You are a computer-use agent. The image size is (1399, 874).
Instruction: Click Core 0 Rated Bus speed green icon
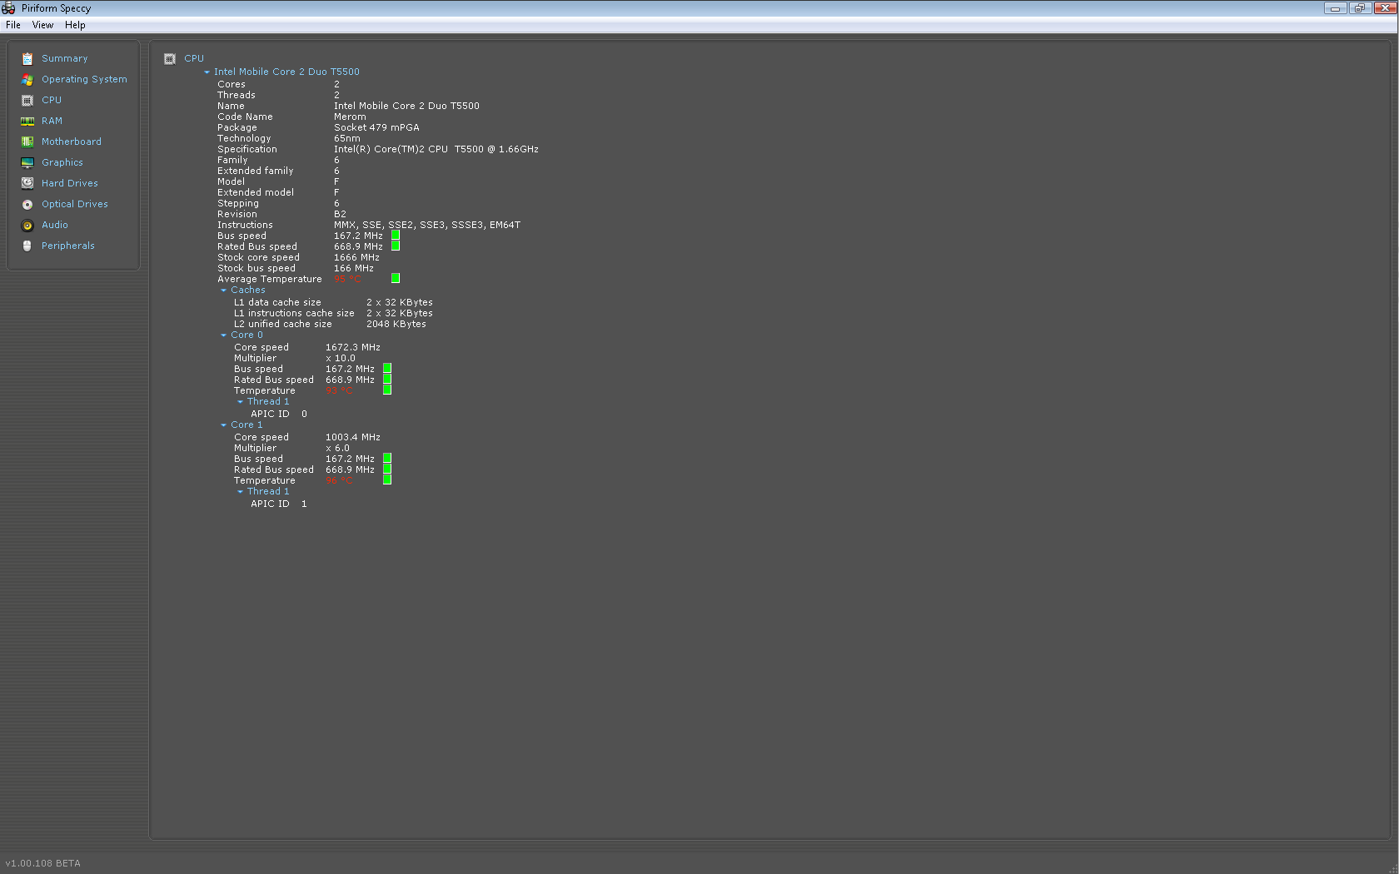(387, 379)
